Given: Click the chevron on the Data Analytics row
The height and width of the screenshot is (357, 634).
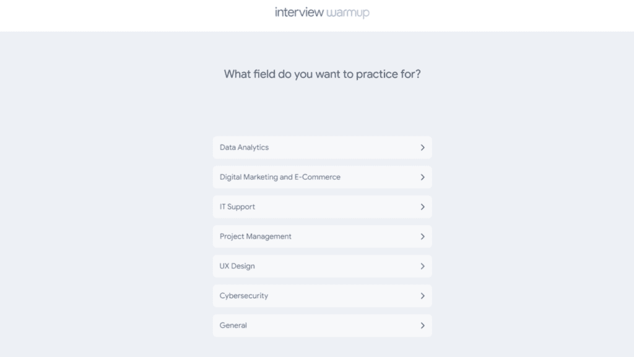Looking at the screenshot, I should [x=423, y=148].
